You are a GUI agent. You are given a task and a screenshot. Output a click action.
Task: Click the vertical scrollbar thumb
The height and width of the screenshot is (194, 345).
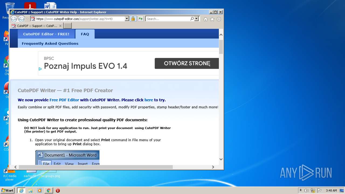coord(221,47)
